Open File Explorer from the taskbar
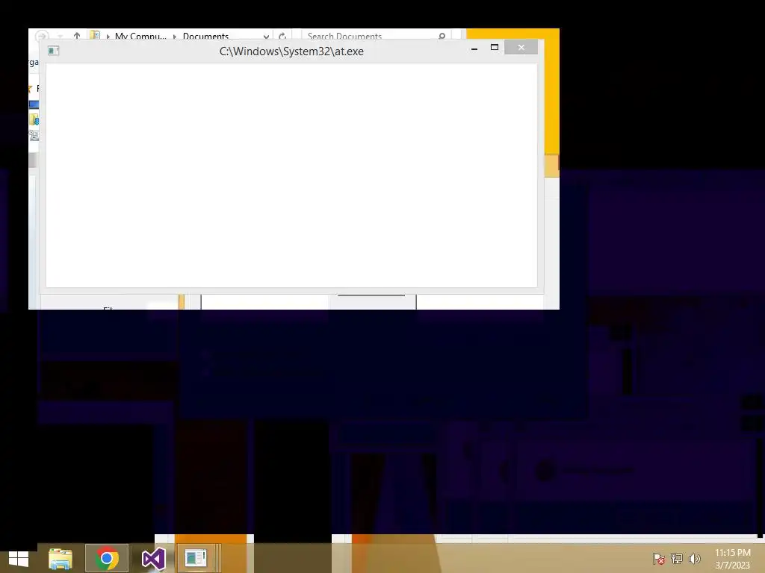 click(60, 559)
